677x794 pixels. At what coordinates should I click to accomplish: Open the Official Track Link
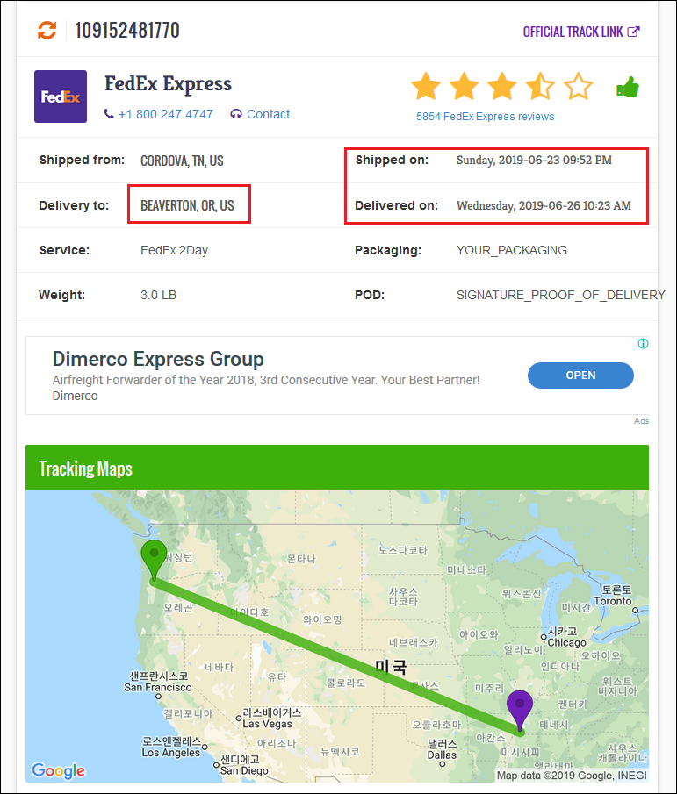tap(580, 32)
